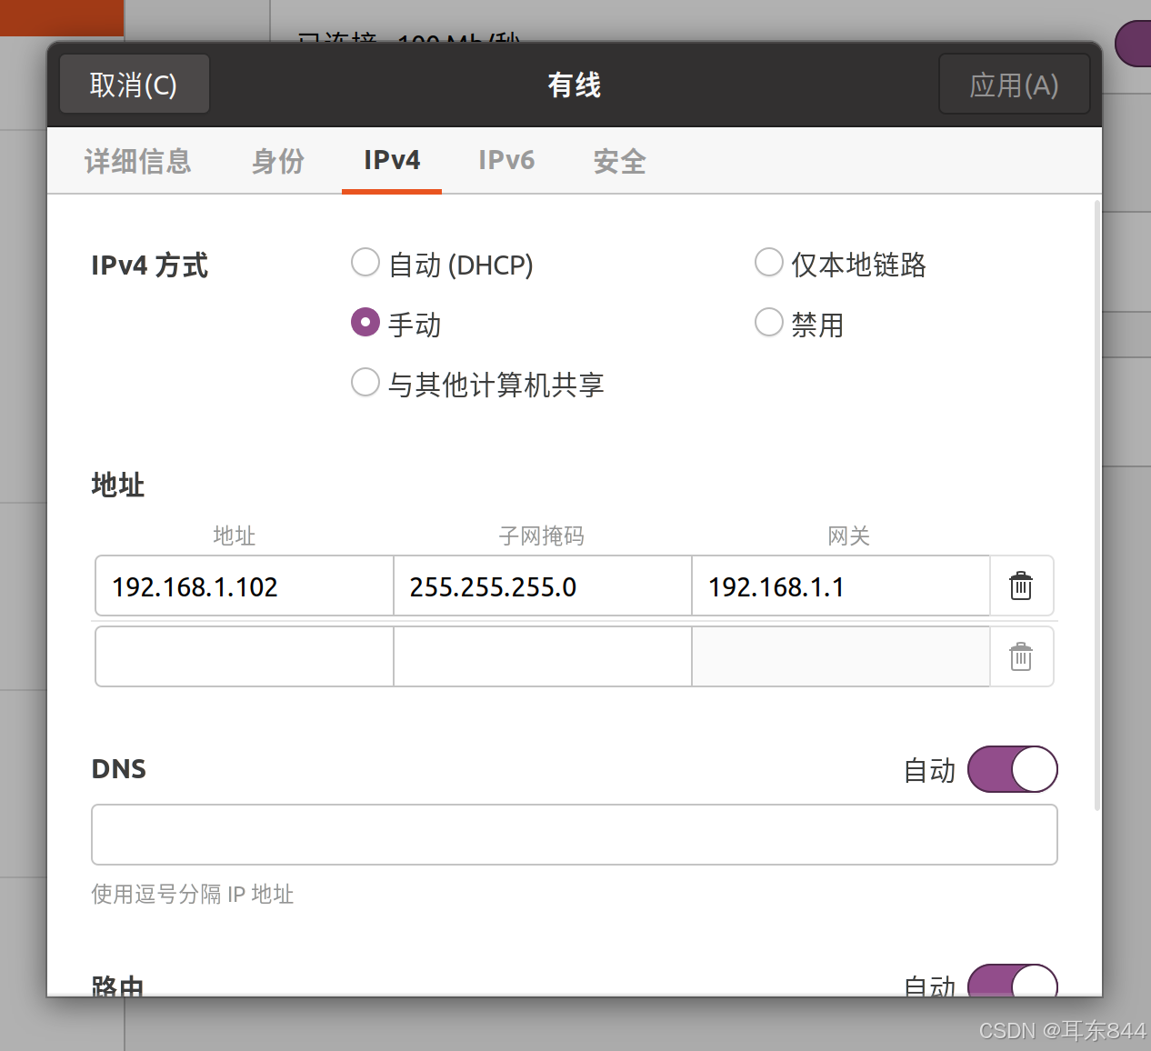Switch to the 身份 tab
Image resolution: width=1151 pixels, height=1051 pixels.
tap(278, 161)
